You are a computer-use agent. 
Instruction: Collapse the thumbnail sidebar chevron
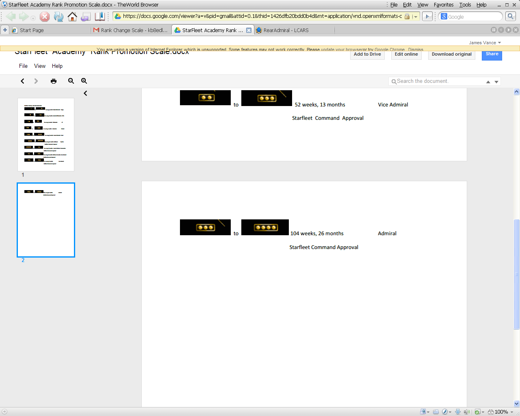point(85,93)
